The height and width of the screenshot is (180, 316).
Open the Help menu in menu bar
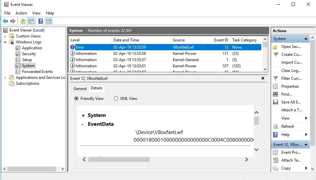click(50, 13)
